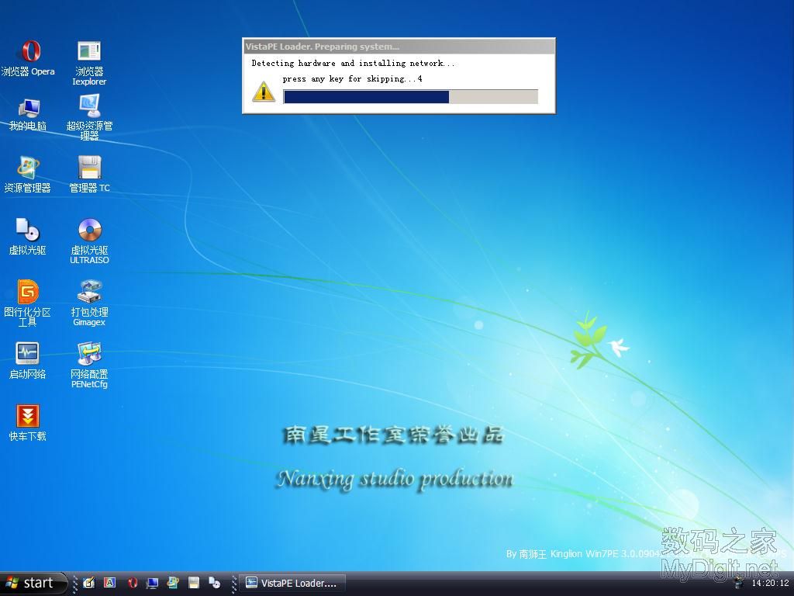Open 超级资源管理器 desktop icon
This screenshot has height=596, width=794.
[89, 118]
